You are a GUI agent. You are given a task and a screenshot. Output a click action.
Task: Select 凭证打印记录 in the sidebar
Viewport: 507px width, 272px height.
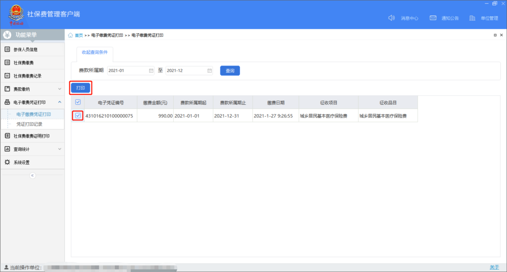(29, 124)
